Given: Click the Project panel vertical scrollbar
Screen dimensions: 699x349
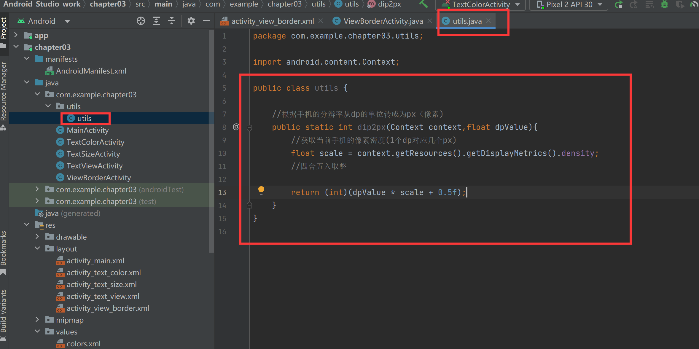Looking at the screenshot, I should (x=211, y=141).
